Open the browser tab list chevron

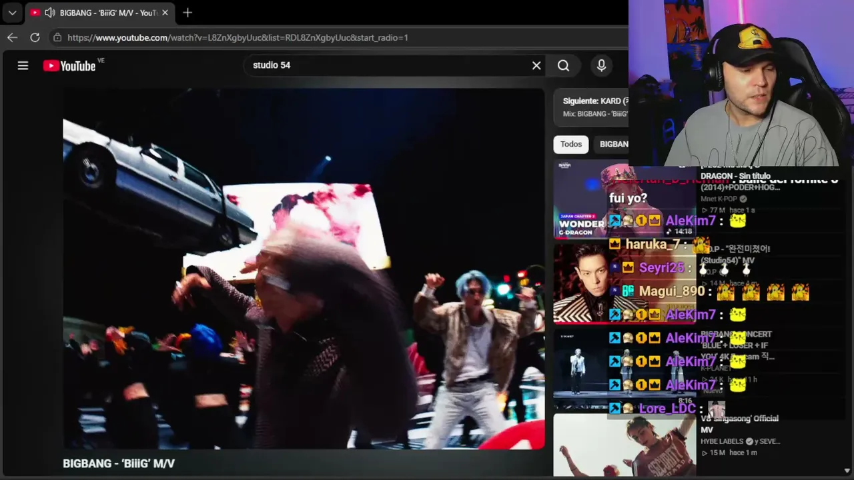click(x=12, y=13)
